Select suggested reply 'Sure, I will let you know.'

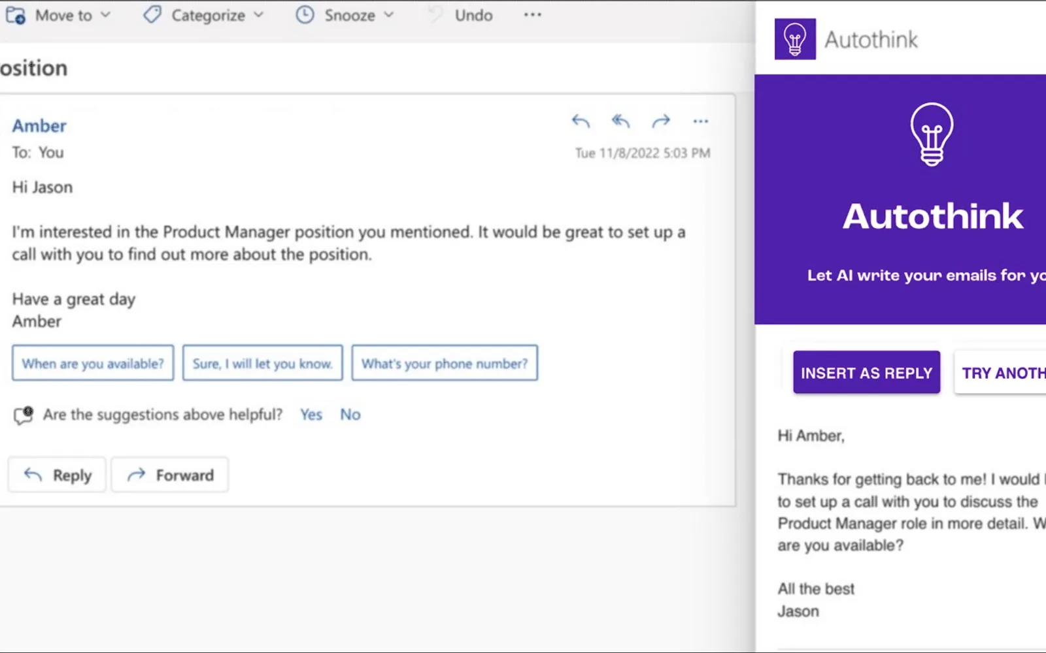point(263,363)
